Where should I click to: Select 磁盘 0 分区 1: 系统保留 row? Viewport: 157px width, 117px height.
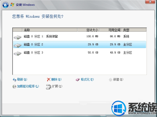(80, 36)
